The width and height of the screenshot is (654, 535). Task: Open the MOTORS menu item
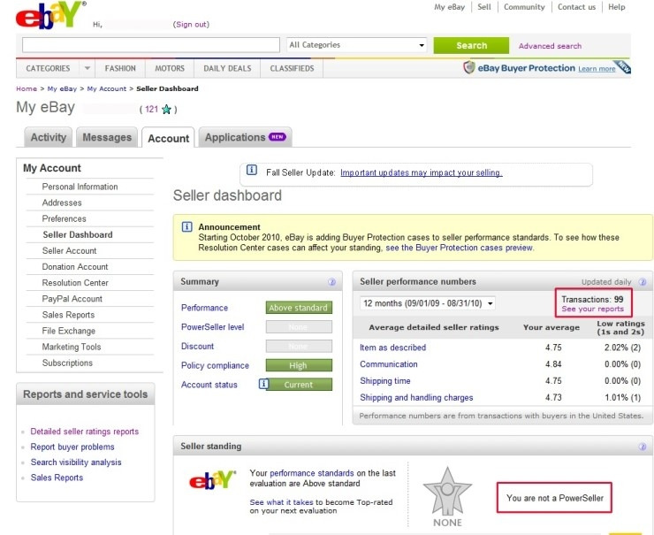(170, 68)
